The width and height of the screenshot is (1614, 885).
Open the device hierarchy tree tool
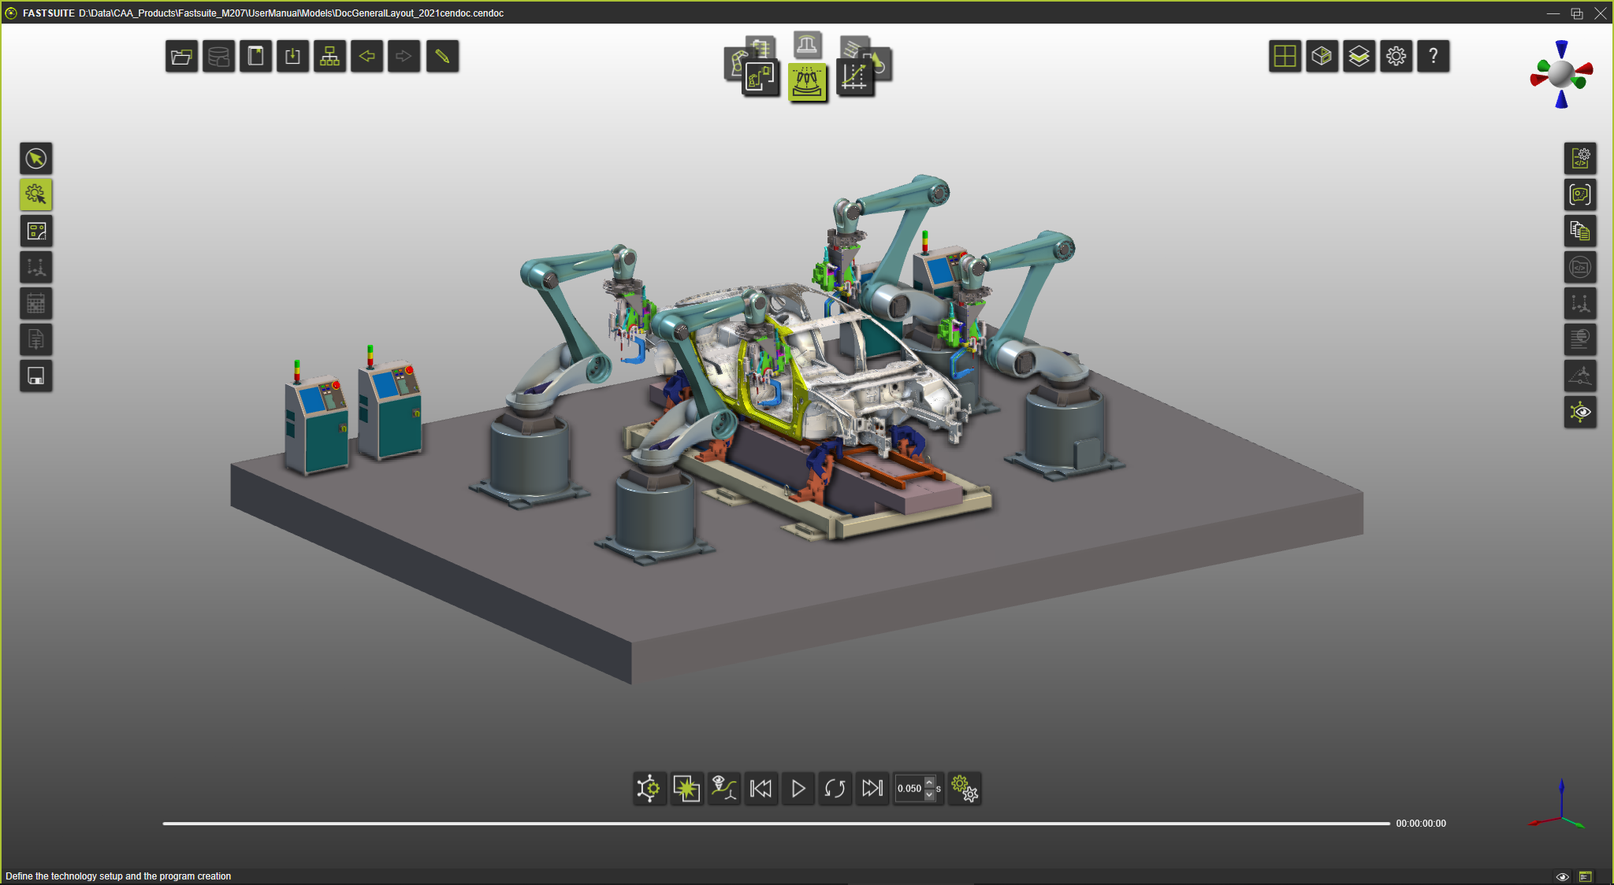coord(329,56)
